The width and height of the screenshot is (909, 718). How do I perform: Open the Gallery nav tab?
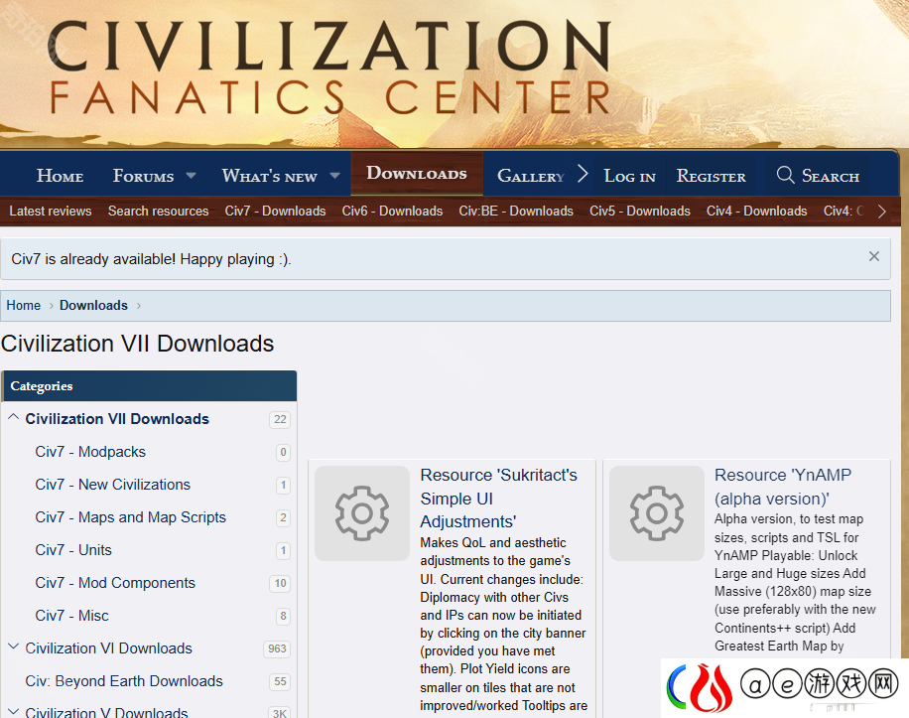tap(531, 176)
